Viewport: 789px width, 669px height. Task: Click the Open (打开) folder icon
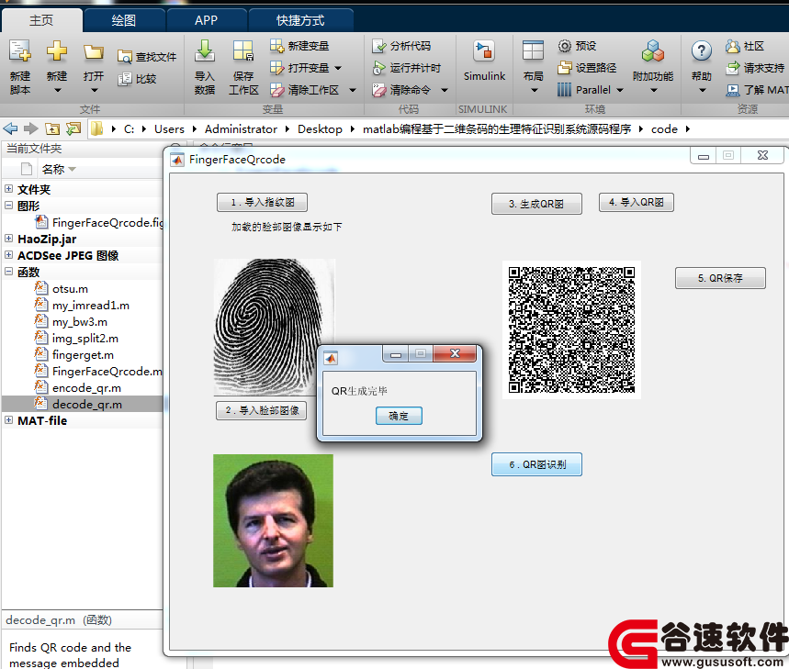[x=94, y=51]
